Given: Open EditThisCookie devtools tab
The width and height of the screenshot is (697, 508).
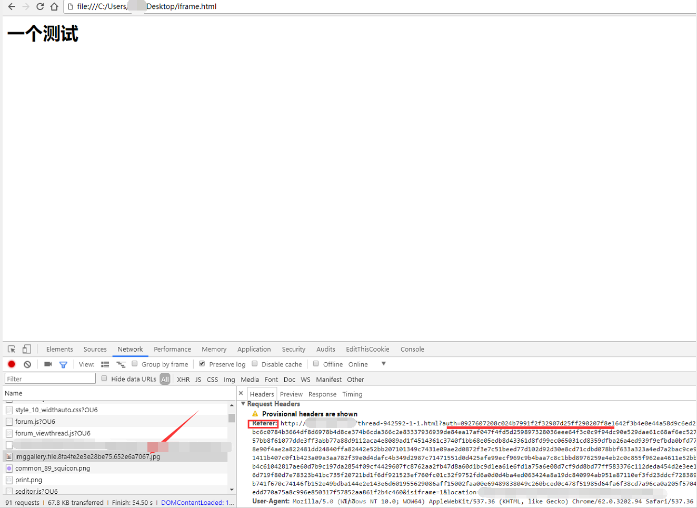Looking at the screenshot, I should click(367, 349).
